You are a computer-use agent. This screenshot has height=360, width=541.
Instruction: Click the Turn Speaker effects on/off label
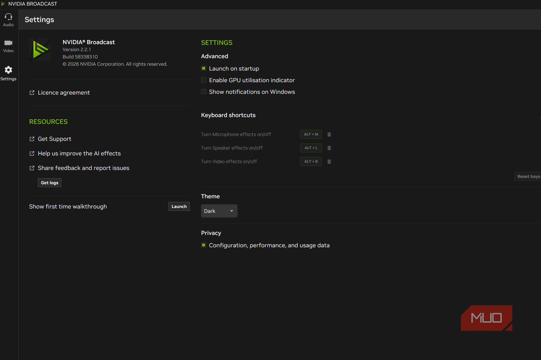(232, 148)
